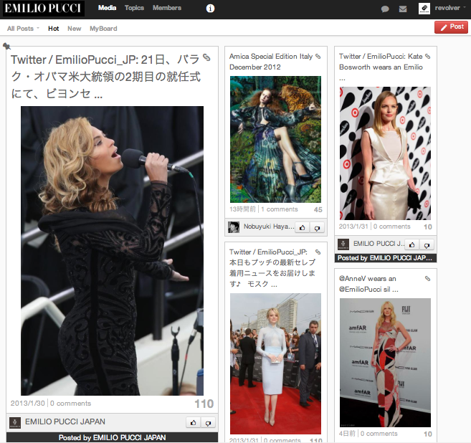Open the Beyonce singing photo

(x=112, y=250)
